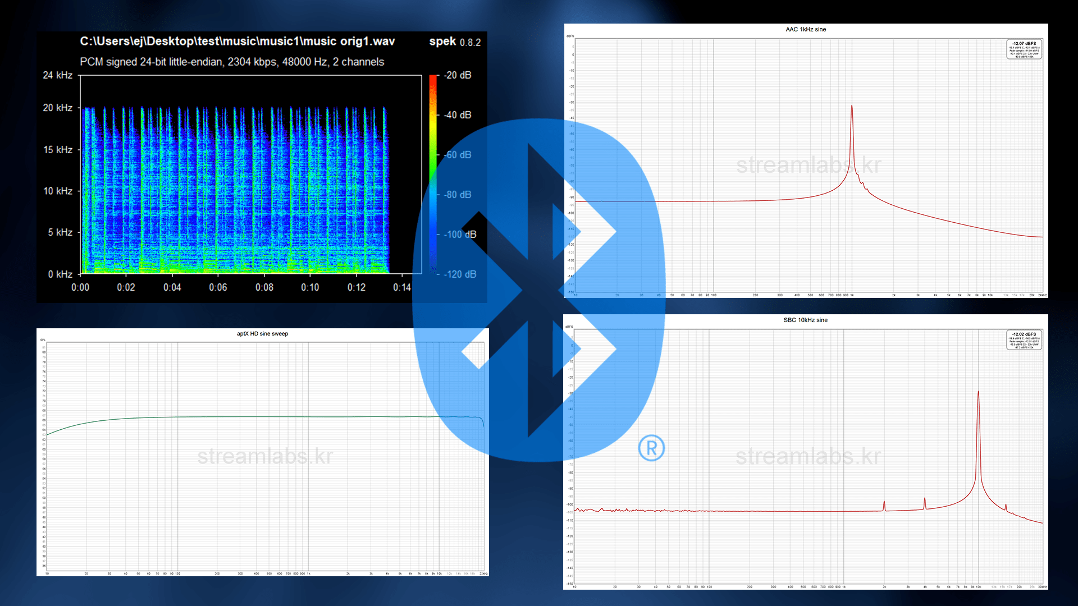Click the -12.02 dBFS legend box
1078x606 pixels.
(1024, 340)
